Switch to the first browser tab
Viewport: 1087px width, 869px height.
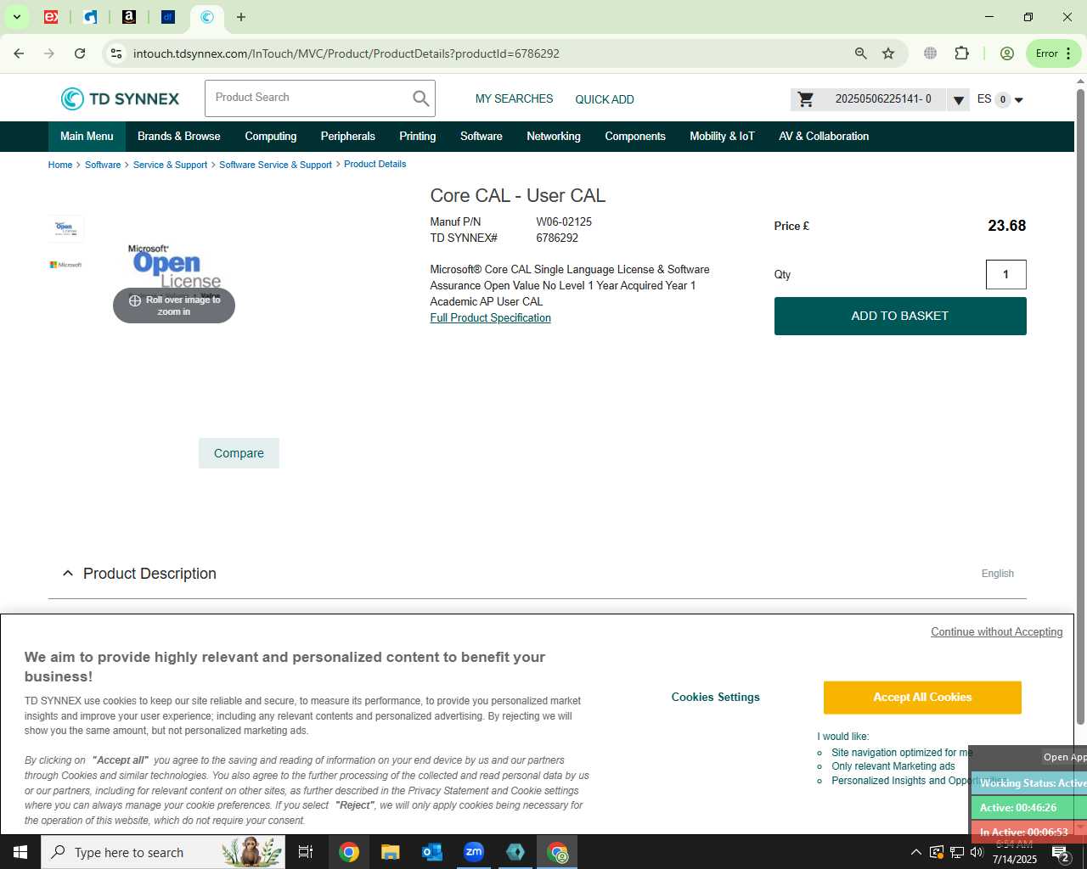point(51,17)
